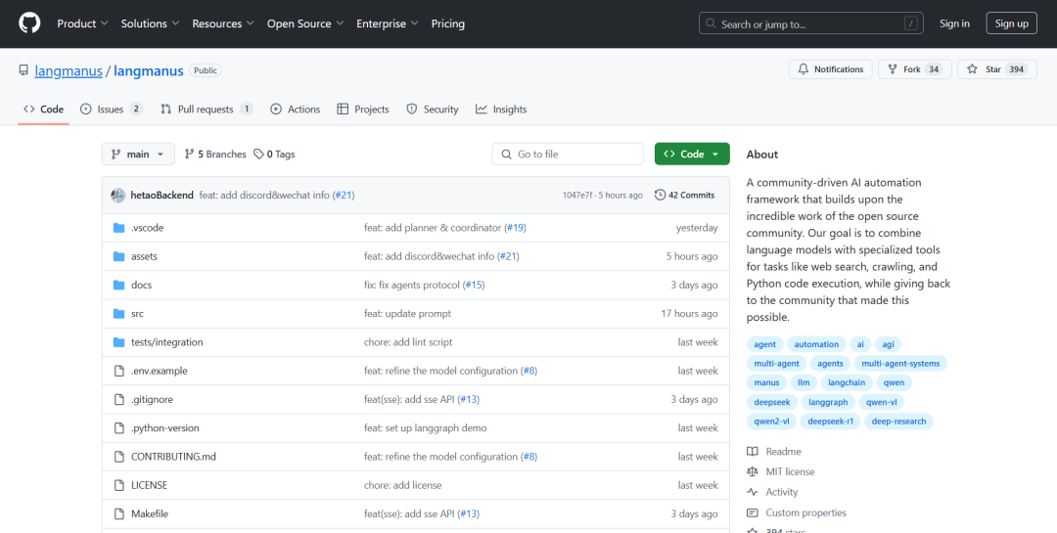Viewport: 1057px width, 533px height.
Task: Select the automation topic tag
Action: coord(816,344)
